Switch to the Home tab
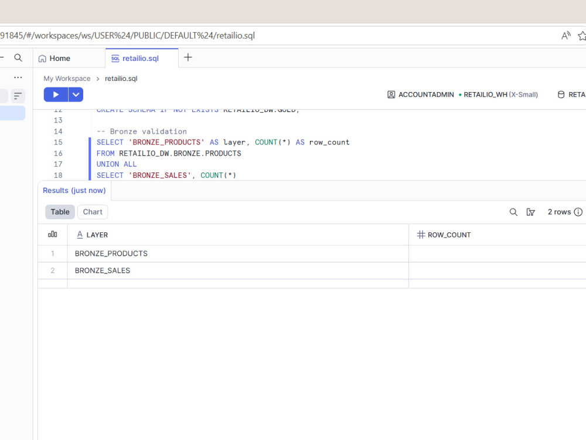Viewport: 586px width, 440px height. coord(54,58)
